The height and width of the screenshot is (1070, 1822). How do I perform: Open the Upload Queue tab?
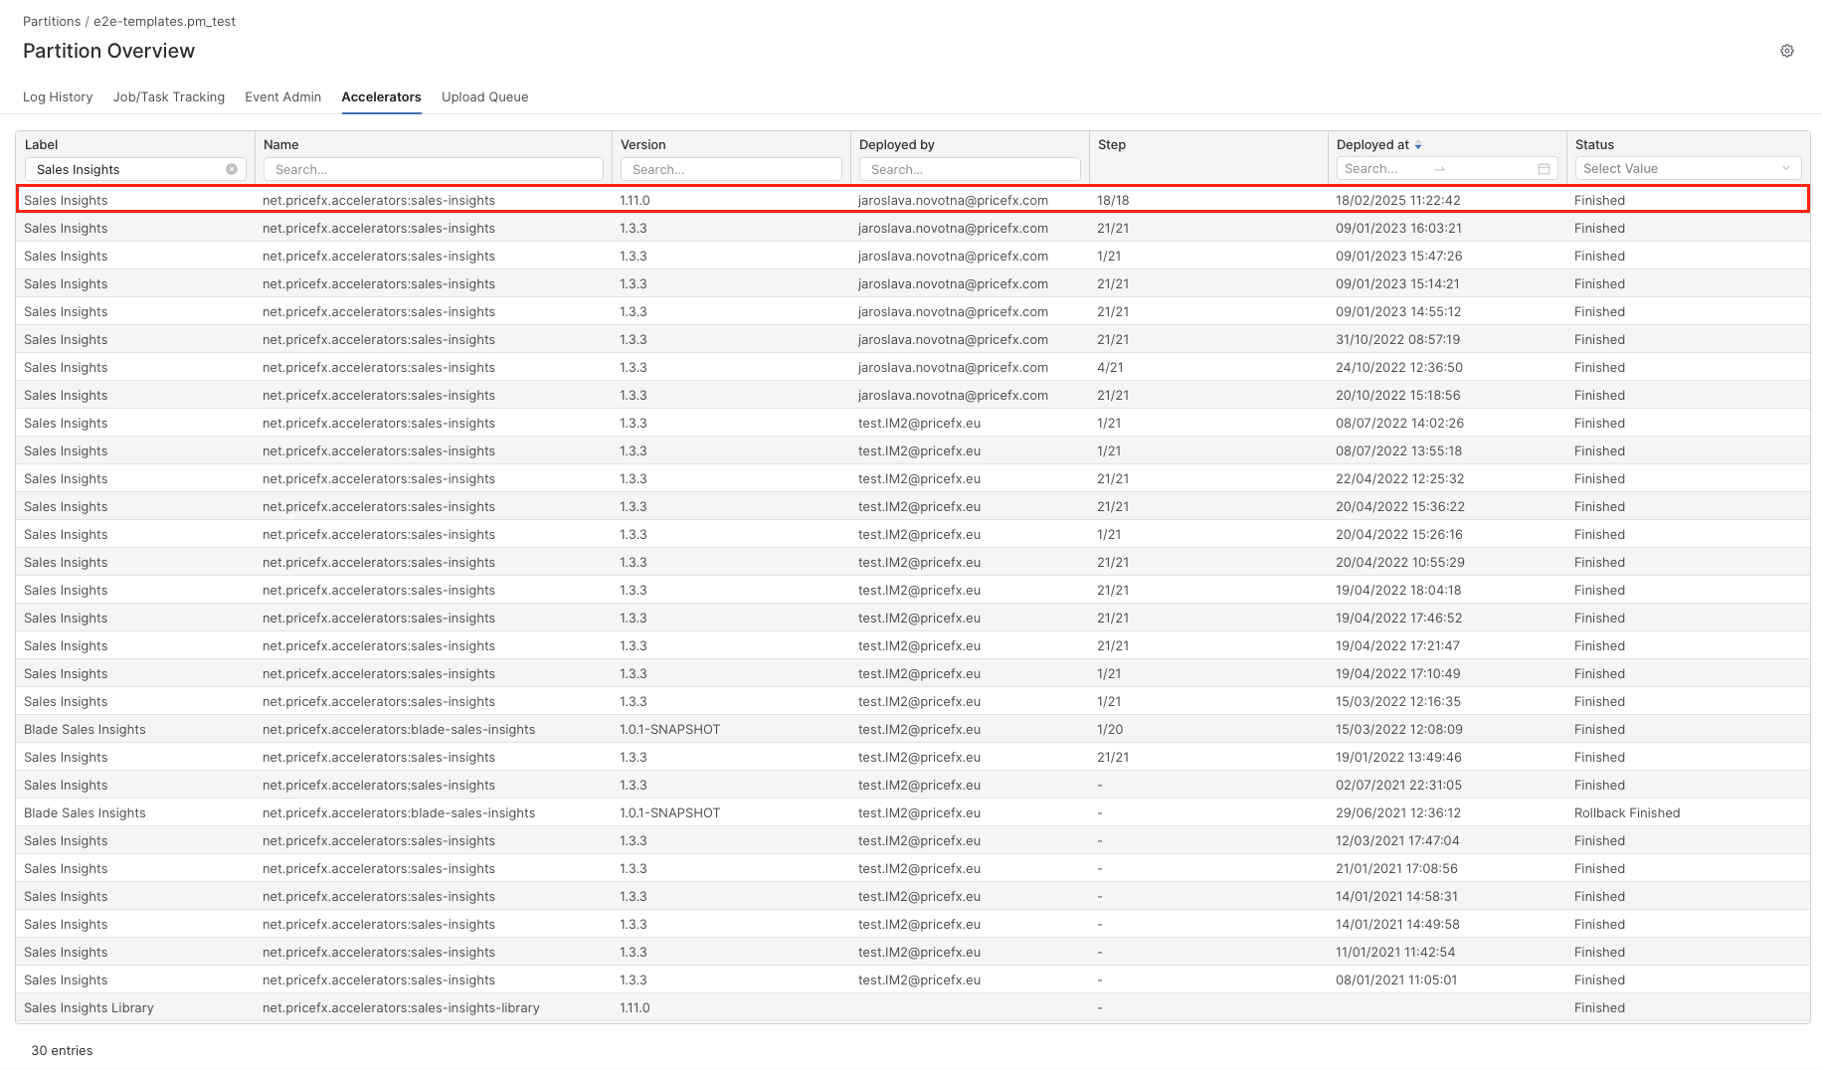point(484,97)
